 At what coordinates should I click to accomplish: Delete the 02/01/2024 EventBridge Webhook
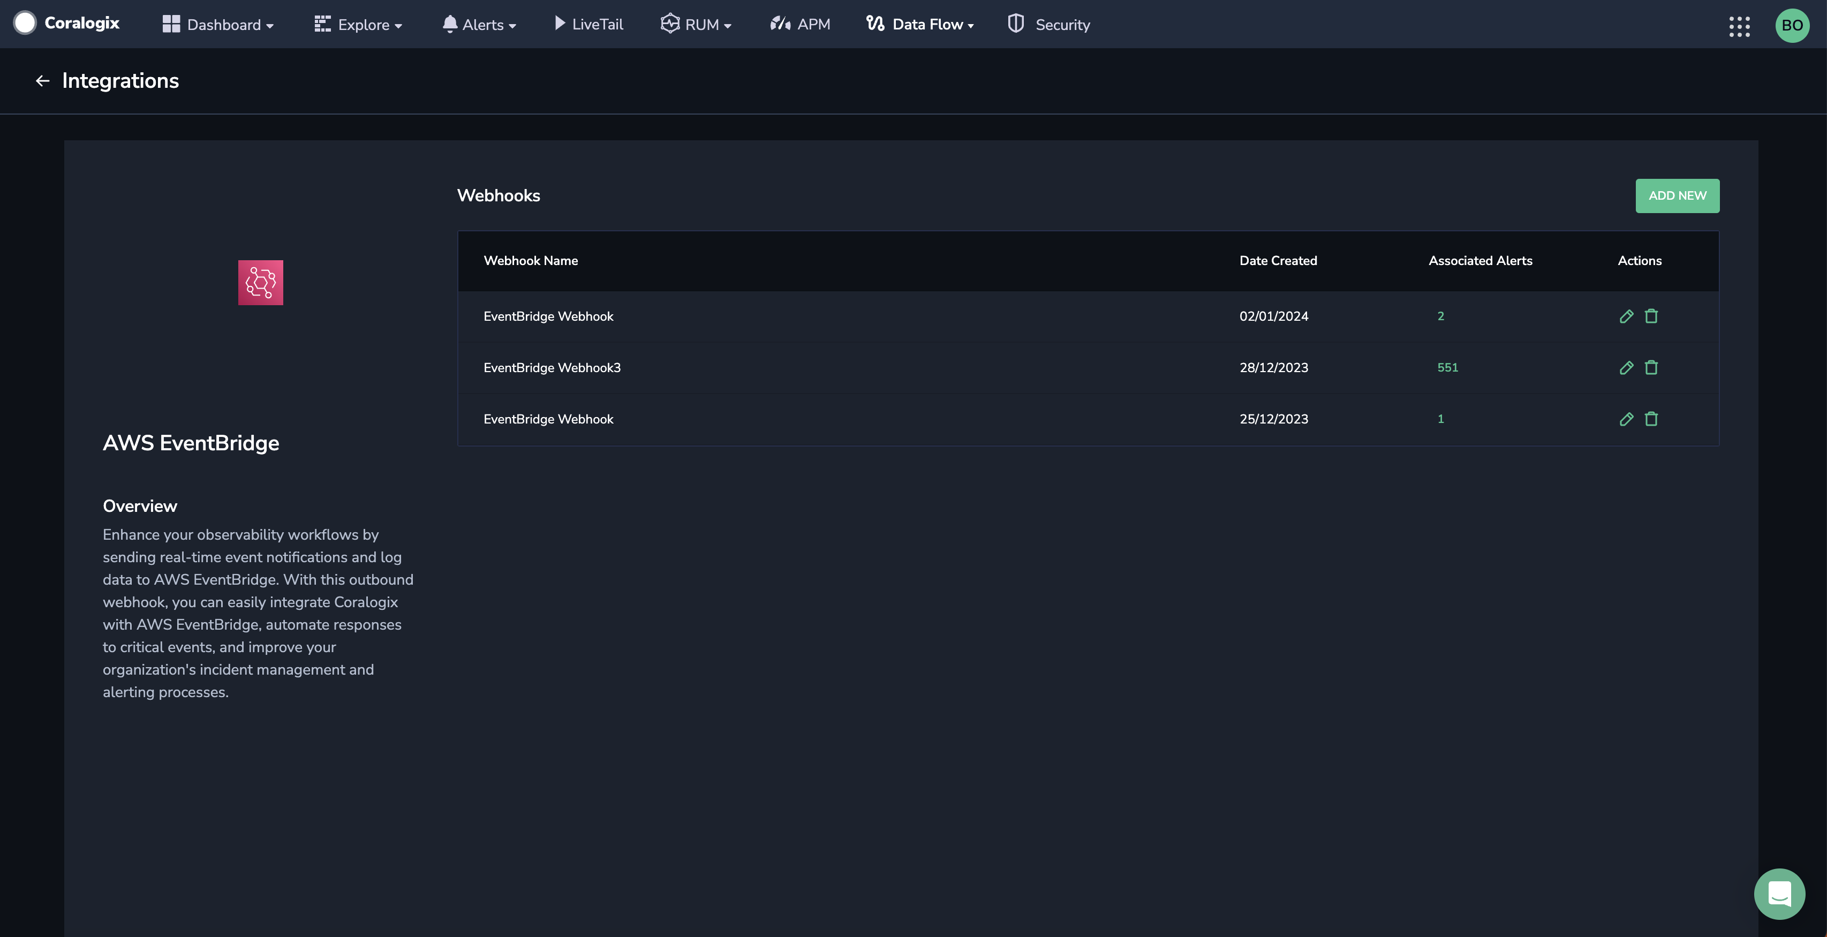click(x=1651, y=316)
